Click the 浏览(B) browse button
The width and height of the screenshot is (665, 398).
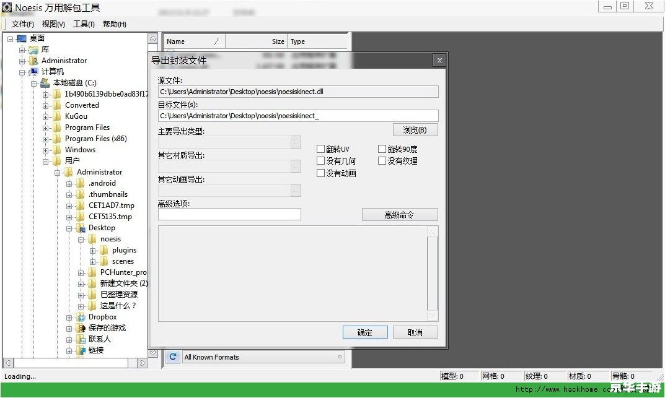tap(415, 130)
